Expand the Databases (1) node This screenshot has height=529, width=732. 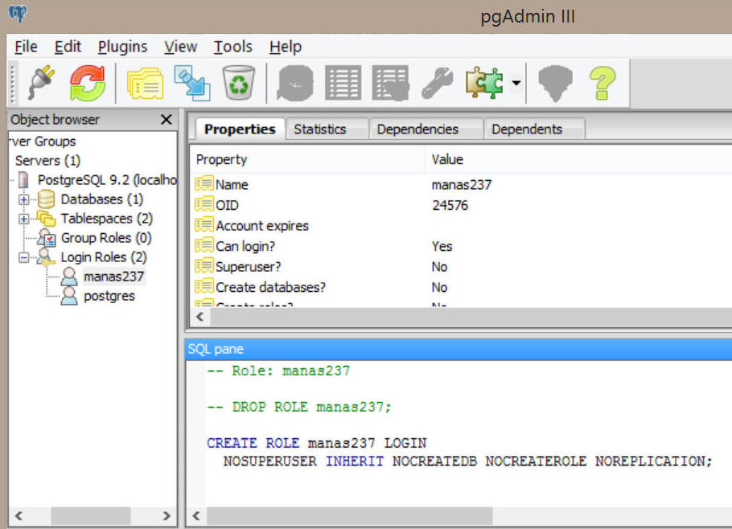(x=23, y=199)
